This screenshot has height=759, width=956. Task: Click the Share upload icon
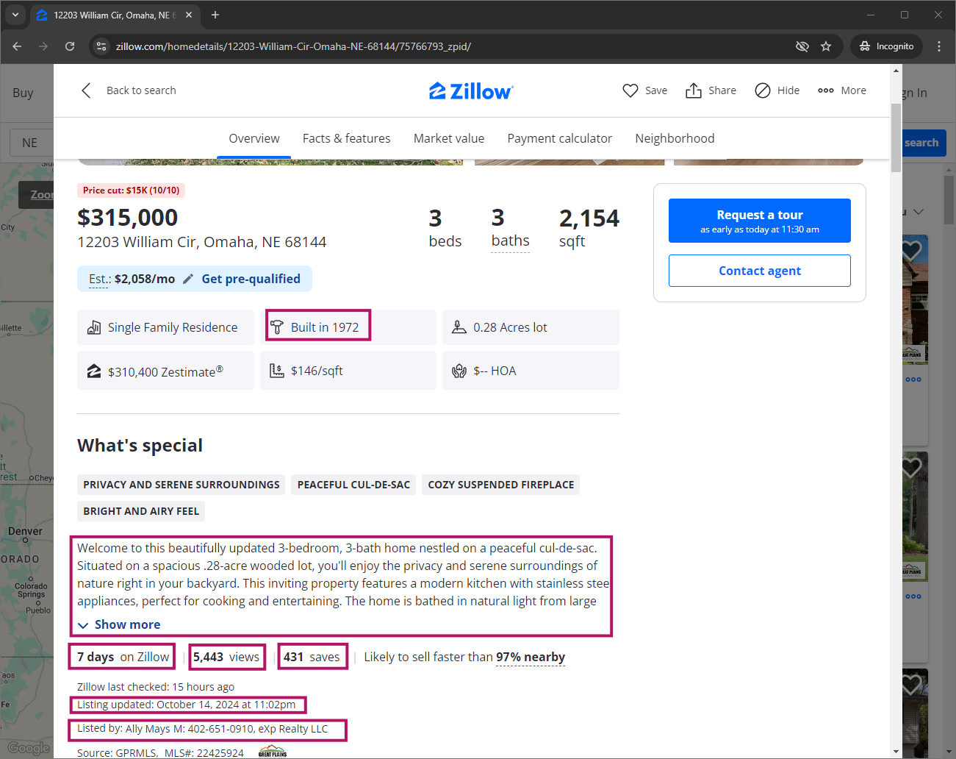693,90
